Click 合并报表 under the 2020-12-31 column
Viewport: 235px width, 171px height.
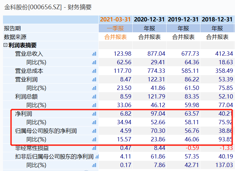[x=149, y=37]
